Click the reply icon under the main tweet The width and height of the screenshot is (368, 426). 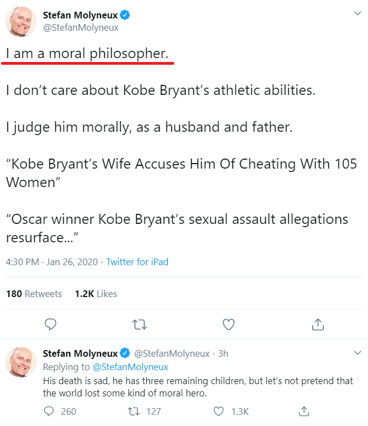(x=51, y=324)
